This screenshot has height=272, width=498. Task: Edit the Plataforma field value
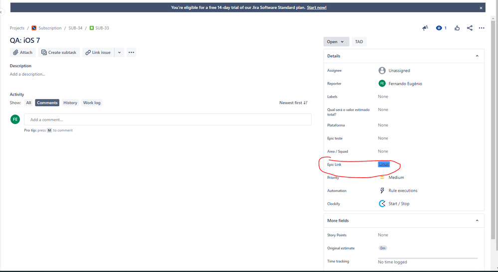pyautogui.click(x=383, y=125)
